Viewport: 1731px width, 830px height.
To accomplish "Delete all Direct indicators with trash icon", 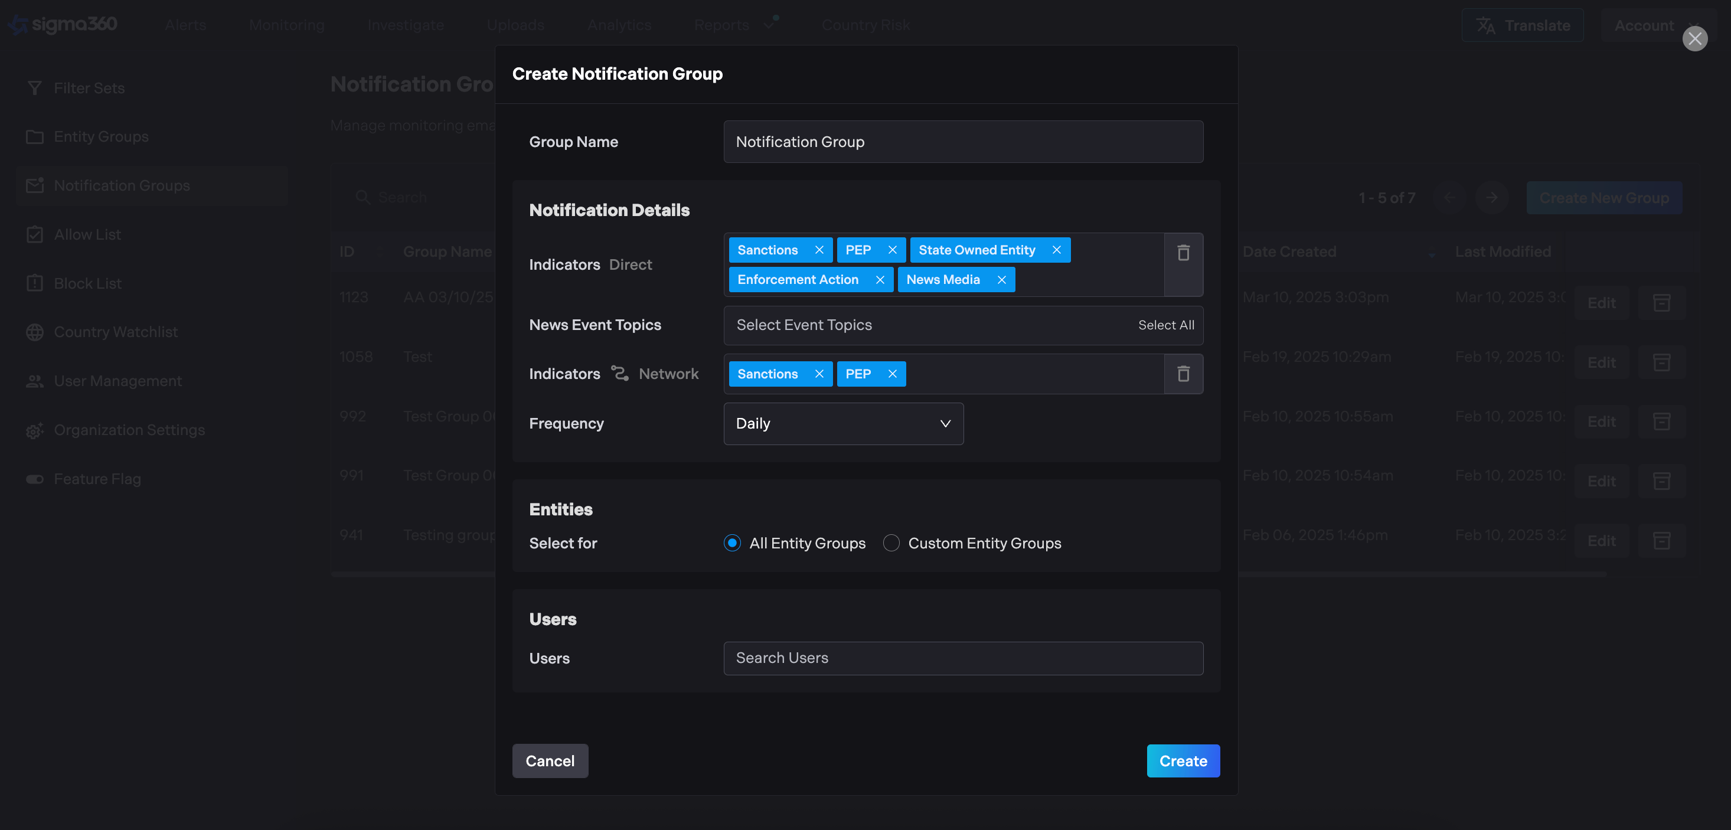I will [1183, 253].
